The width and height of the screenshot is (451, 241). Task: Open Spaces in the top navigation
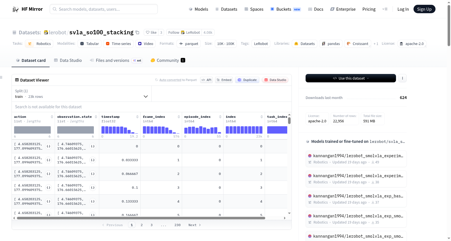[254, 9]
